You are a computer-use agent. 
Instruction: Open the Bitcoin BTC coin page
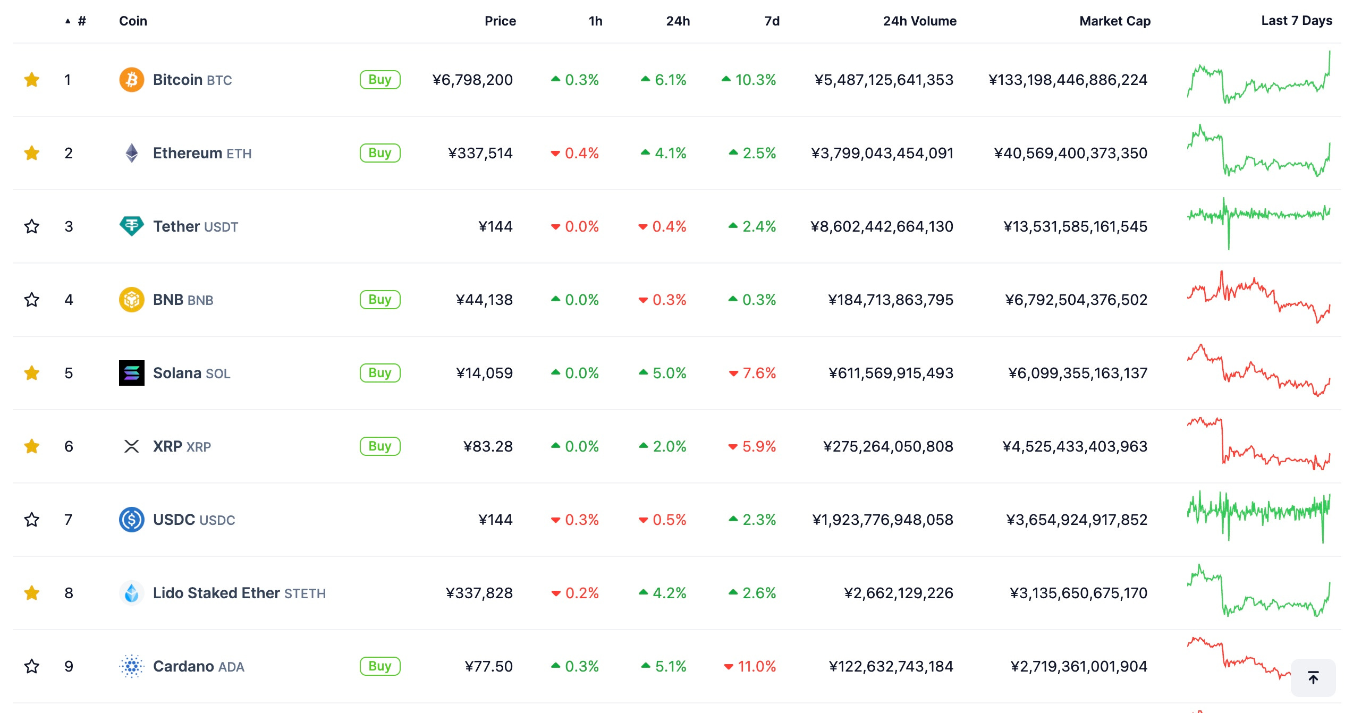192,80
